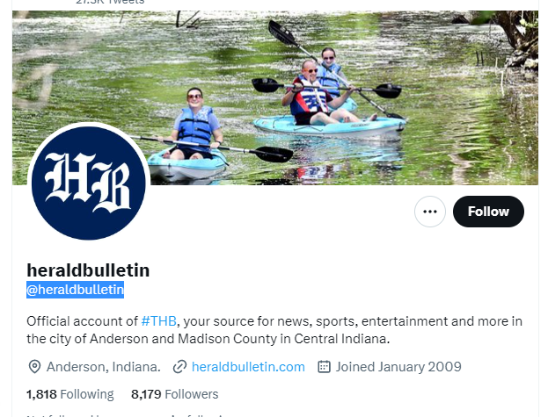Click the Official account bio text

pyautogui.click(x=274, y=330)
